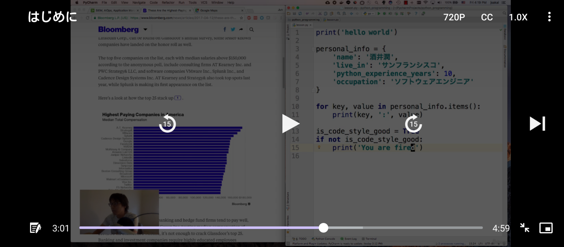
Task: Skip forward 15 seconds
Action: tap(413, 124)
